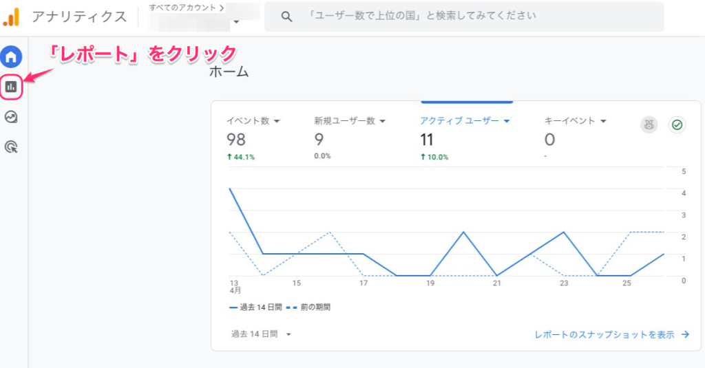Expand the 新規ユーザー数 metric dropdown arrow
Screen dimensions: 705x368
pyautogui.click(x=382, y=121)
